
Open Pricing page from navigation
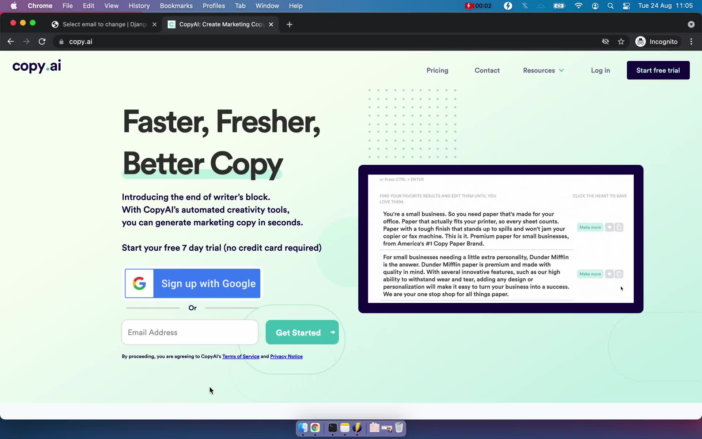[437, 70]
